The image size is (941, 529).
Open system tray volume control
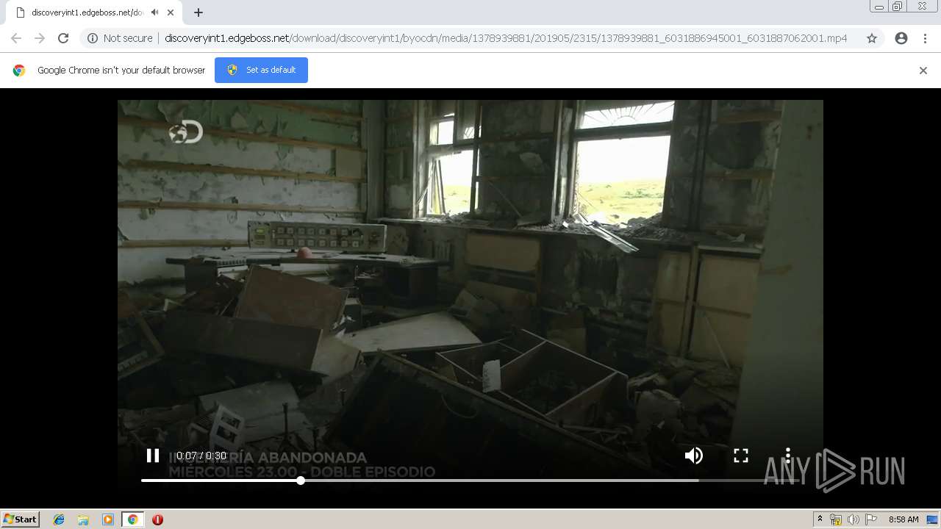(854, 519)
